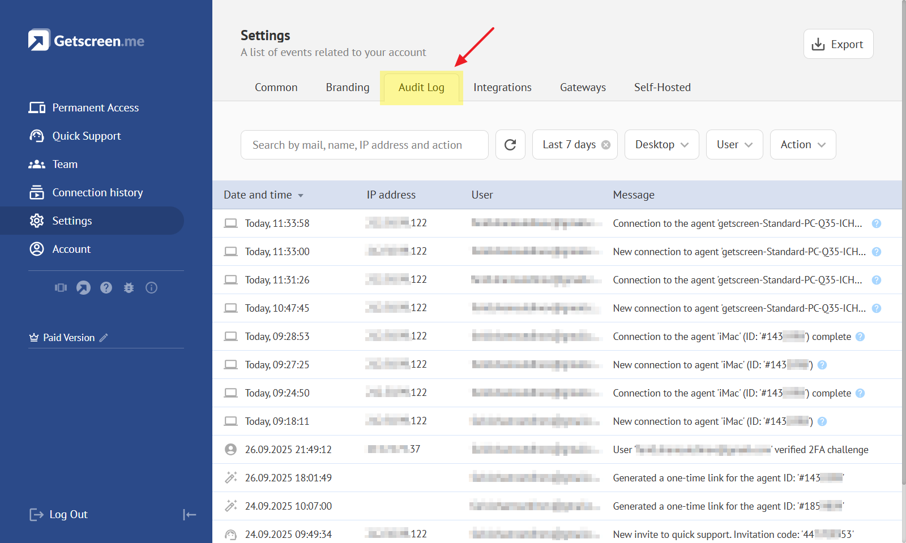Click the info circle icon in sidebar

click(x=151, y=288)
